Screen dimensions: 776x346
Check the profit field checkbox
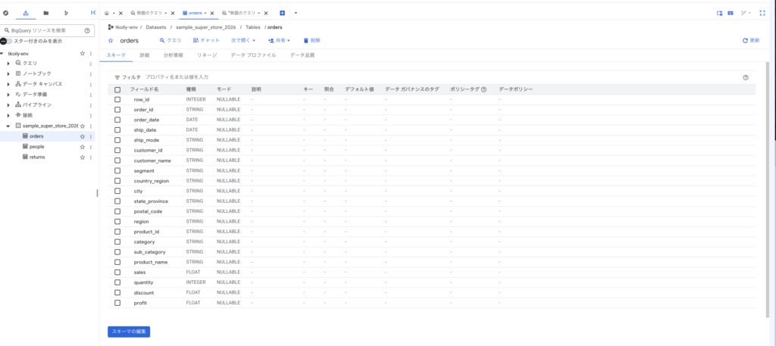(117, 303)
